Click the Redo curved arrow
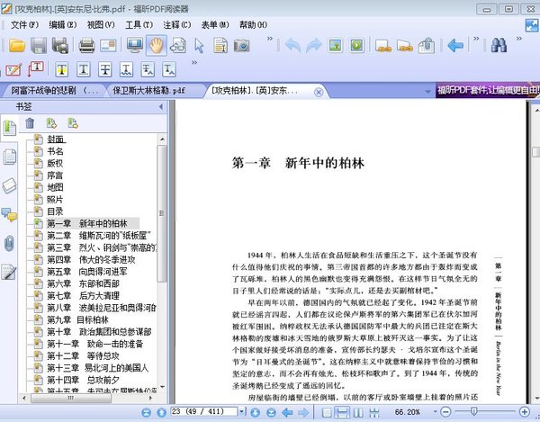This screenshot has width=540, height=422. coord(314,45)
